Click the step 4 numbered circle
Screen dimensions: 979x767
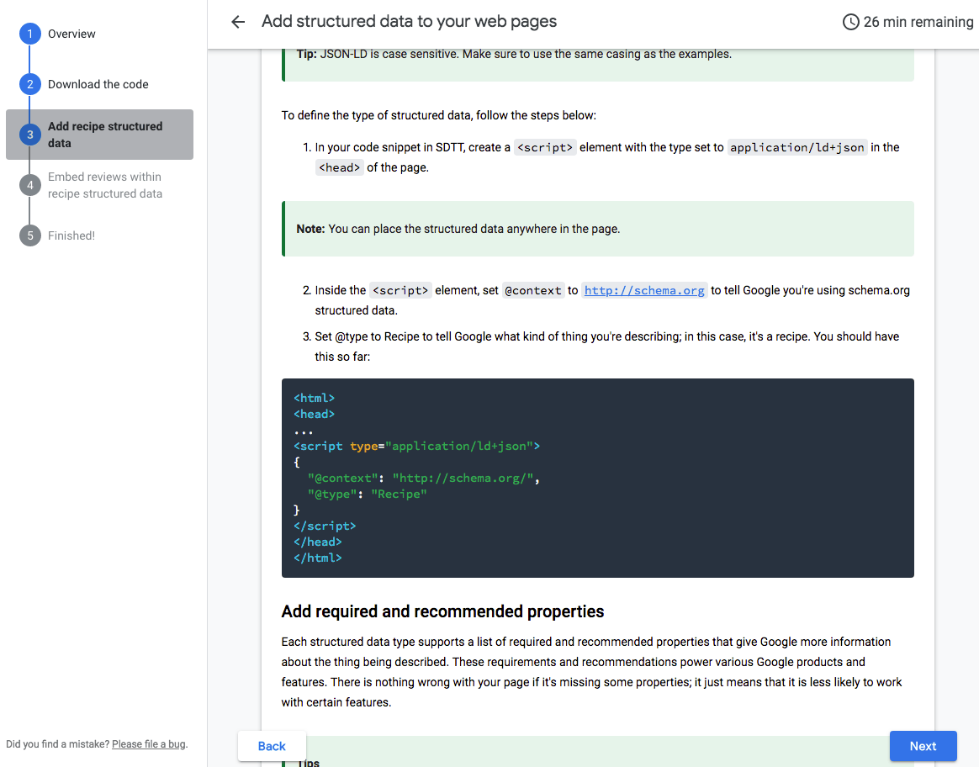pyautogui.click(x=30, y=185)
